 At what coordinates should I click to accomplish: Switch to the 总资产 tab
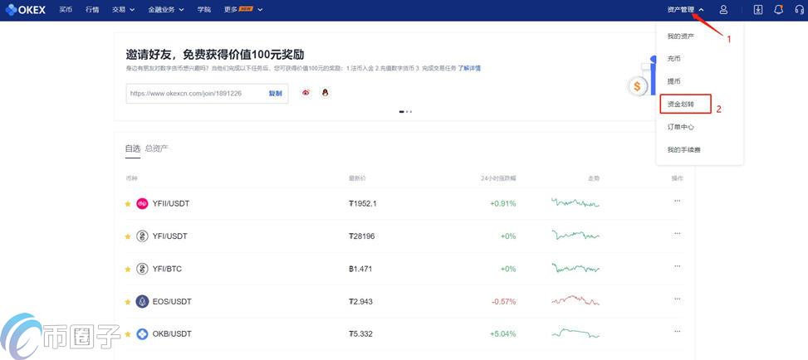coord(156,148)
